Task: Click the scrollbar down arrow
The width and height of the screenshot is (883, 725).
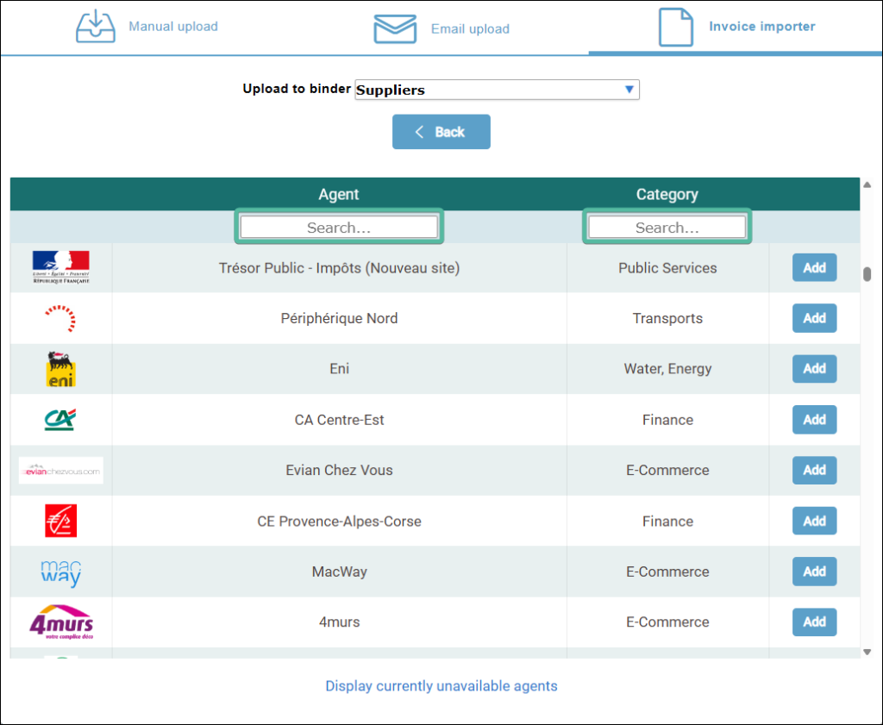Action: [867, 652]
